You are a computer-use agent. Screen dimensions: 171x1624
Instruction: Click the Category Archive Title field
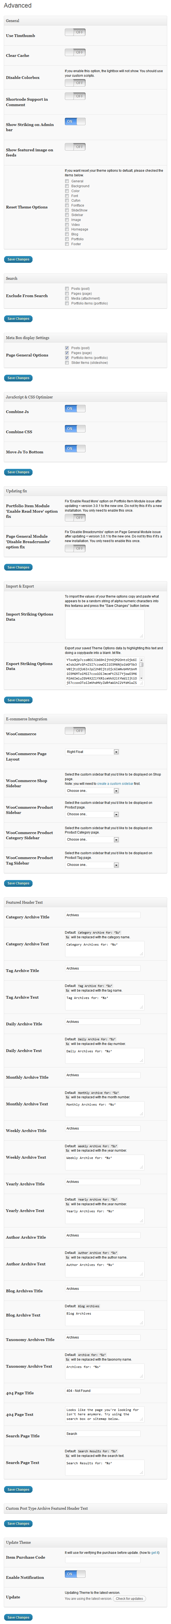103,915
